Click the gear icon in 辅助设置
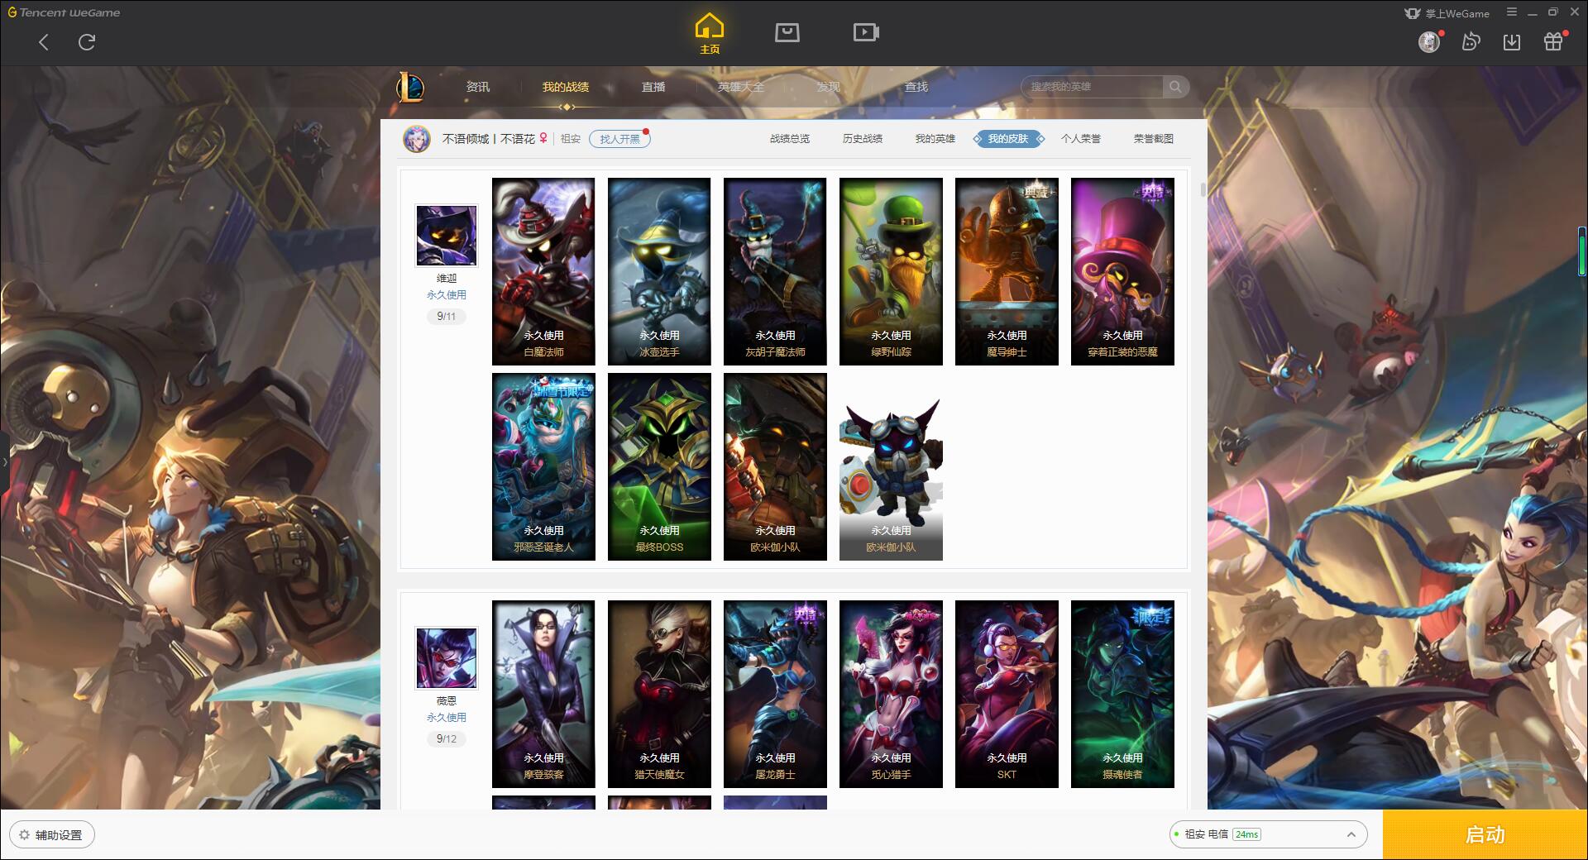 (x=24, y=835)
